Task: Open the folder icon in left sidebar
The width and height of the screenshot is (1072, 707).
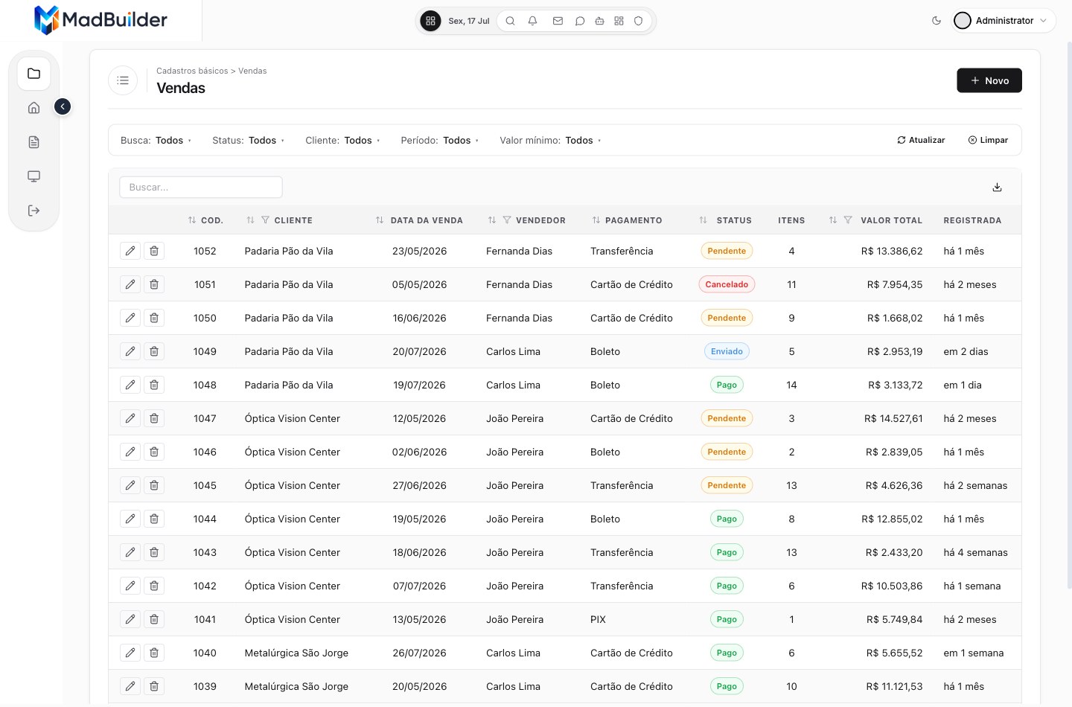Action: 33,74
